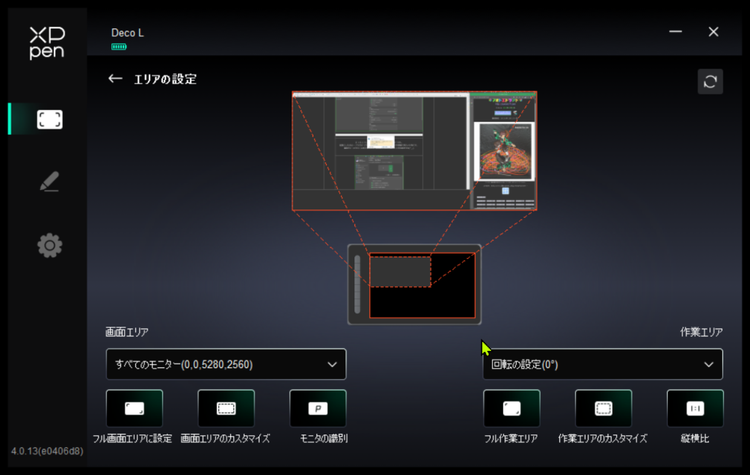Open the work area tab in sidebar
This screenshot has height=475, width=750.
pos(50,119)
